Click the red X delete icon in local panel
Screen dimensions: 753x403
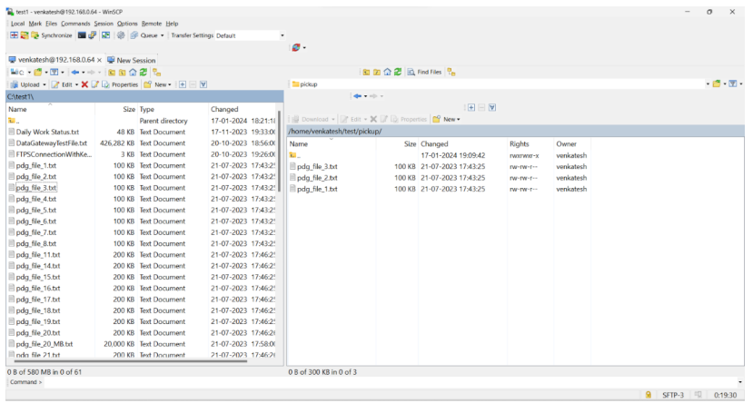pyautogui.click(x=84, y=84)
